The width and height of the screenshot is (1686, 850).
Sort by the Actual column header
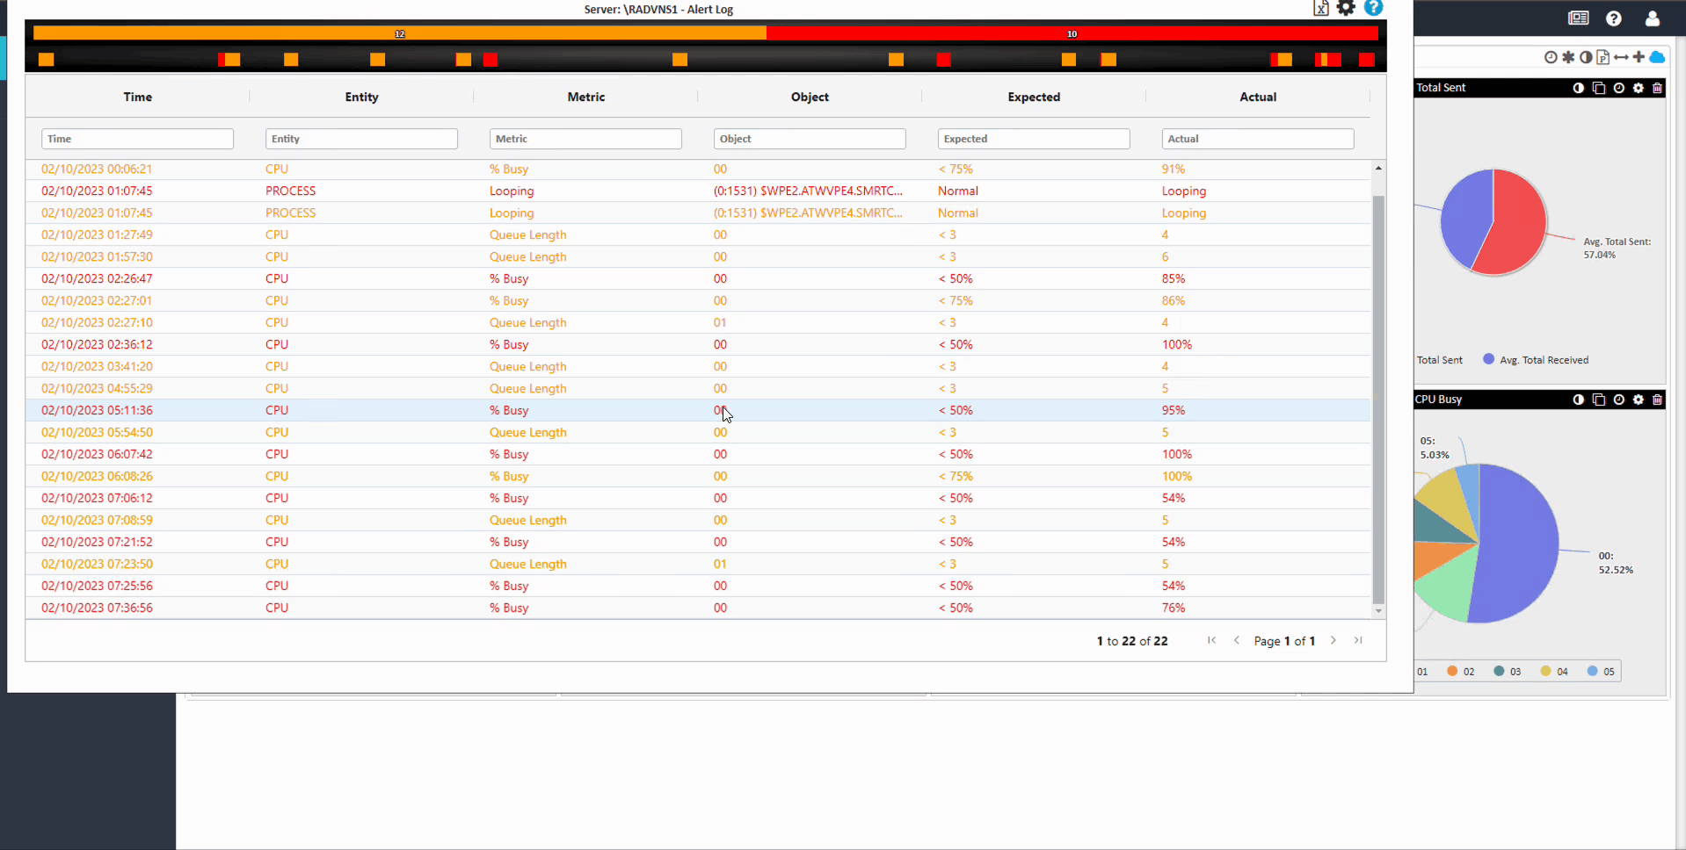click(x=1258, y=97)
